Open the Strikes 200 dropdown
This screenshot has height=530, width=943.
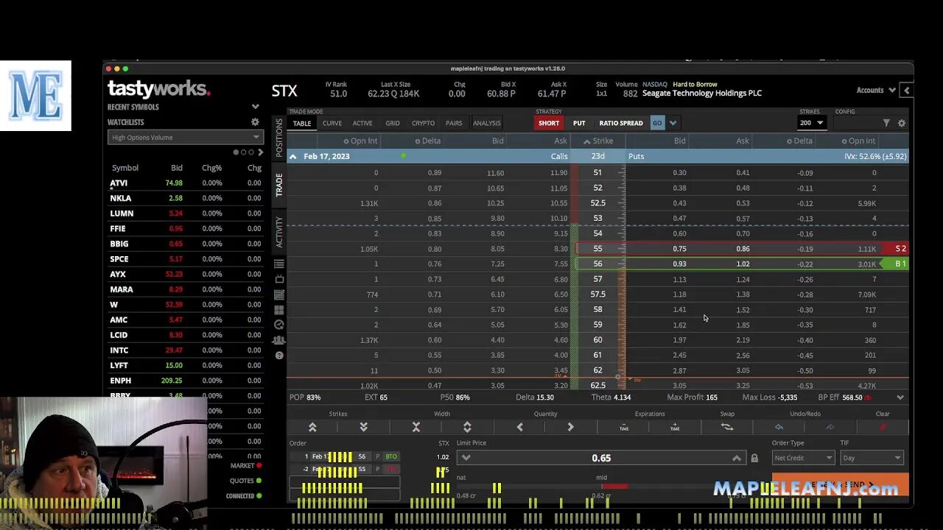(811, 123)
